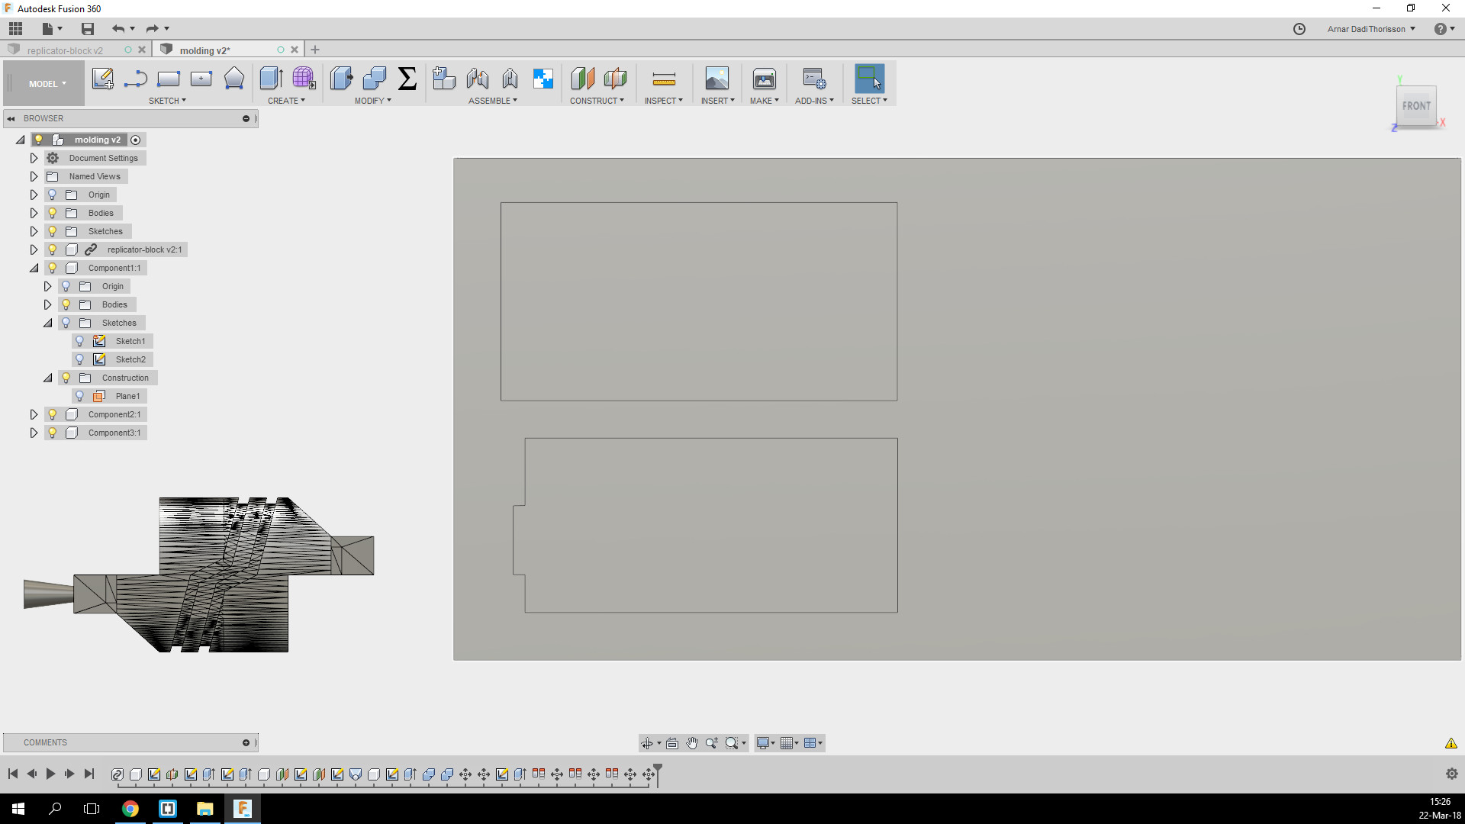
Task: Select the Orbit navigation icon
Action: 647,743
